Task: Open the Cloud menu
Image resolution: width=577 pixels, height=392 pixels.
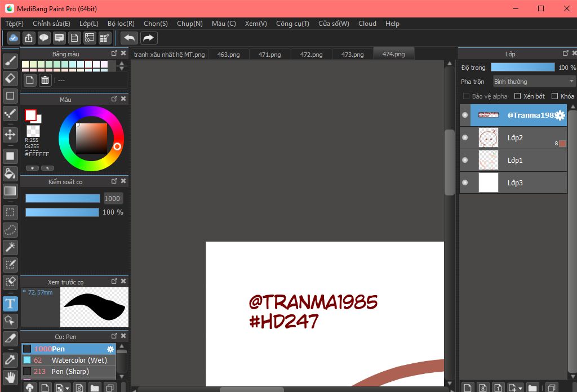Action: point(367,24)
